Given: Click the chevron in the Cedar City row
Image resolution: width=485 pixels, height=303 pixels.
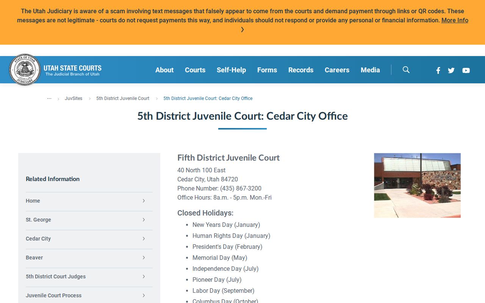Looking at the screenshot, I should pos(144,239).
